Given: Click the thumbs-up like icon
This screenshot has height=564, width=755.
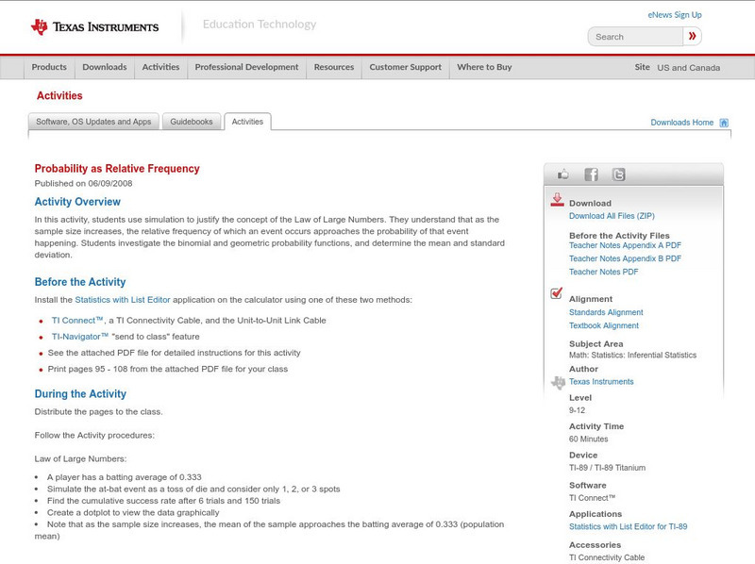Looking at the screenshot, I should pyautogui.click(x=562, y=174).
